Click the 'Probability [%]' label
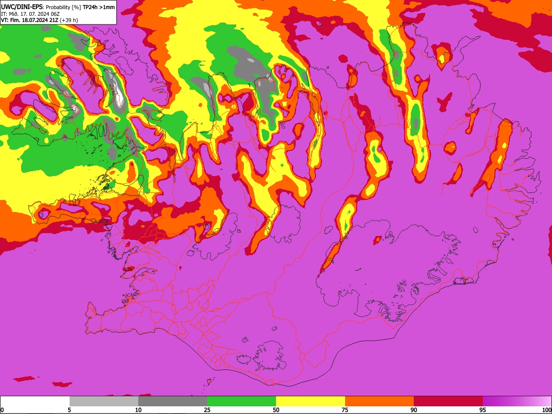 [x=63, y=7]
